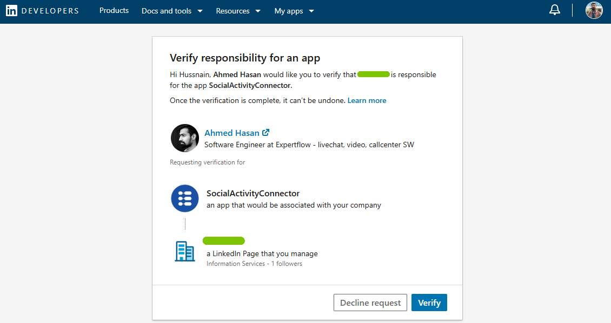Click the LinkedIn 'in' logo
This screenshot has height=323, width=611.
(x=11, y=11)
